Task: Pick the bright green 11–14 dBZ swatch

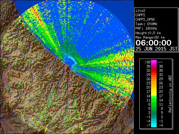Action: (154, 100)
